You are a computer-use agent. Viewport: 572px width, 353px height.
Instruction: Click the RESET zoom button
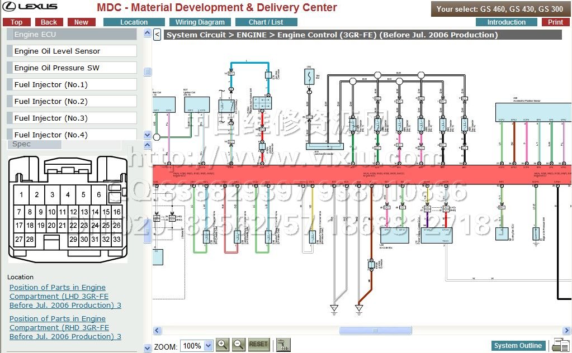click(x=259, y=345)
